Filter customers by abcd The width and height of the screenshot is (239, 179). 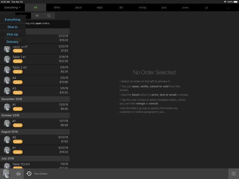[x=78, y=7]
